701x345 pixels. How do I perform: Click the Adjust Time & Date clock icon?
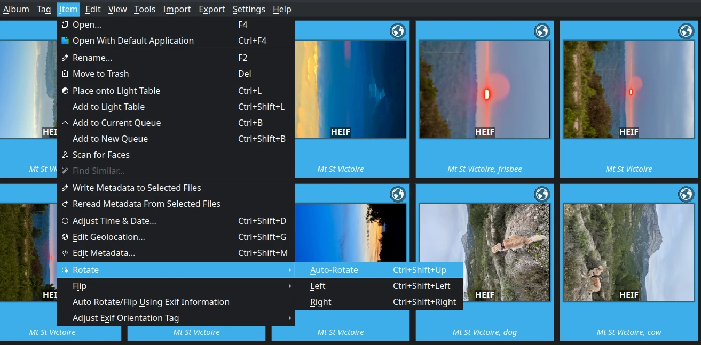[x=65, y=221]
